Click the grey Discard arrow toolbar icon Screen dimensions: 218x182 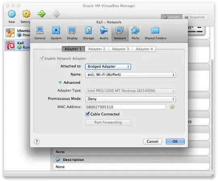click(56, 14)
